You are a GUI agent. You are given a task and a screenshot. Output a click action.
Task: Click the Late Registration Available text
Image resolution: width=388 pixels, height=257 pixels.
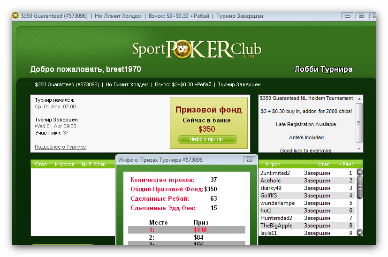click(306, 124)
